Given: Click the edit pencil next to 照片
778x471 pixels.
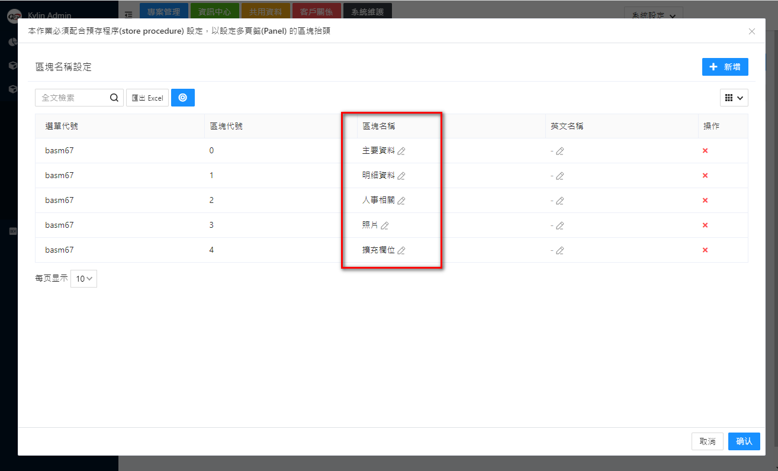Looking at the screenshot, I should pyautogui.click(x=385, y=225).
